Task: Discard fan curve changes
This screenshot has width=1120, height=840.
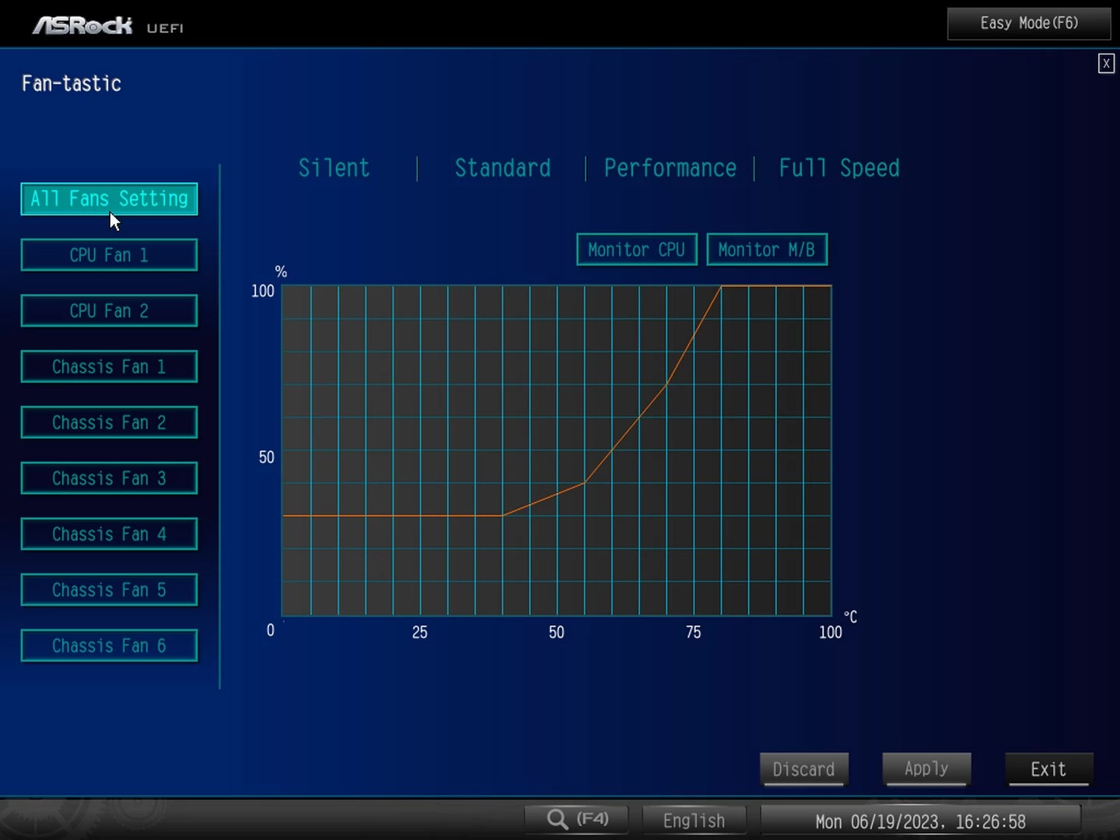Action: tap(803, 769)
